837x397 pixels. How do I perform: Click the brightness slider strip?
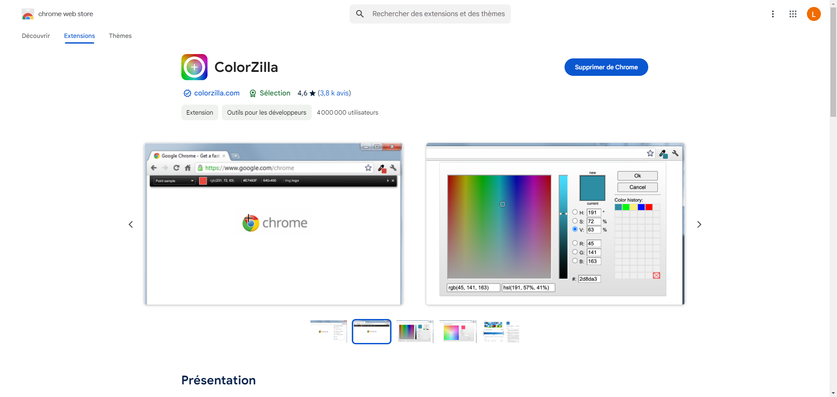pos(563,227)
